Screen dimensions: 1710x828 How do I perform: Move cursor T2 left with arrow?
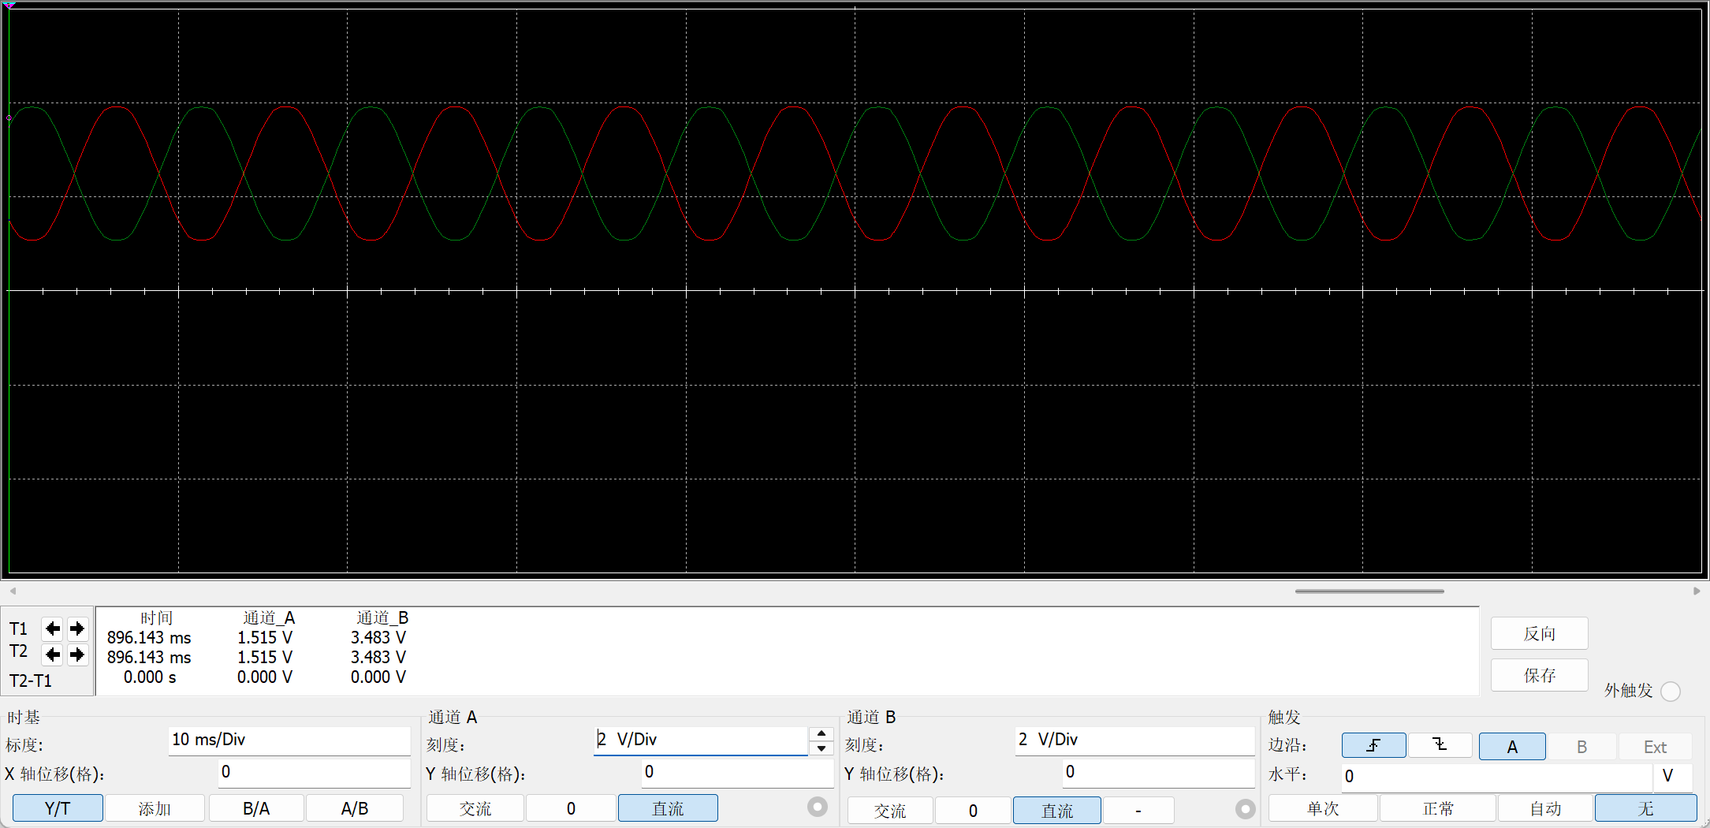tap(53, 655)
